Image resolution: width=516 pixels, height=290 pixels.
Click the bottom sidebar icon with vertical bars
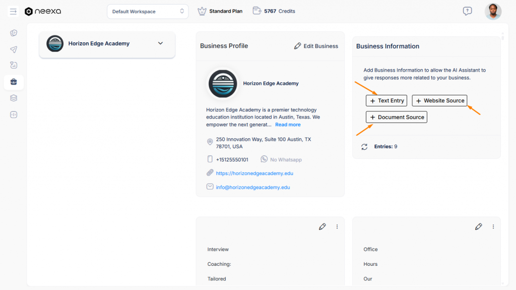14,114
